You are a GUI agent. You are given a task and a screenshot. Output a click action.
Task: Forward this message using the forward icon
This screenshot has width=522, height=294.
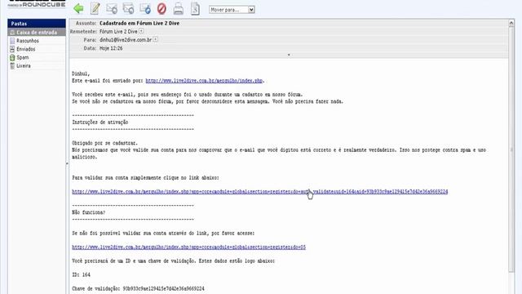click(145, 9)
